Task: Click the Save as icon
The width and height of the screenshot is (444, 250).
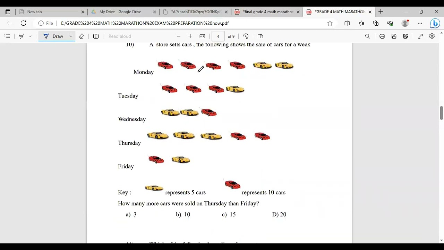Action: (x=406, y=36)
